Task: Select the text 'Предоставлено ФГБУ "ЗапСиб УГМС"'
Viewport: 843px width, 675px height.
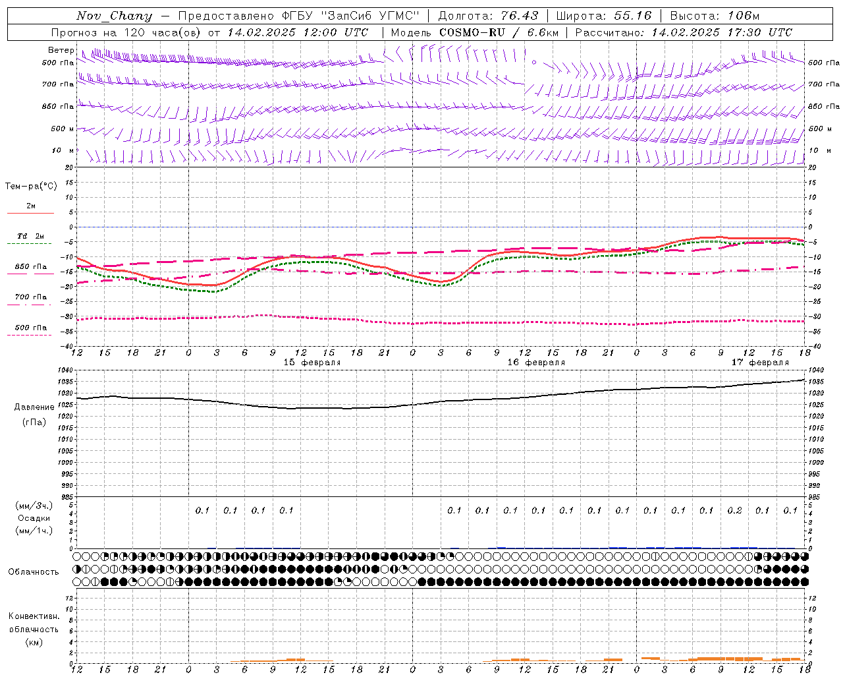Action: point(298,16)
